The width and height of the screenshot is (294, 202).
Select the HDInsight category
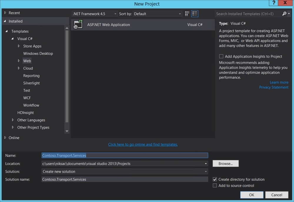click(26, 113)
